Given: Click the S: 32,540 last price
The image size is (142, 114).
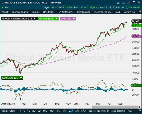Looking at the screenshot, I should coord(115,8).
